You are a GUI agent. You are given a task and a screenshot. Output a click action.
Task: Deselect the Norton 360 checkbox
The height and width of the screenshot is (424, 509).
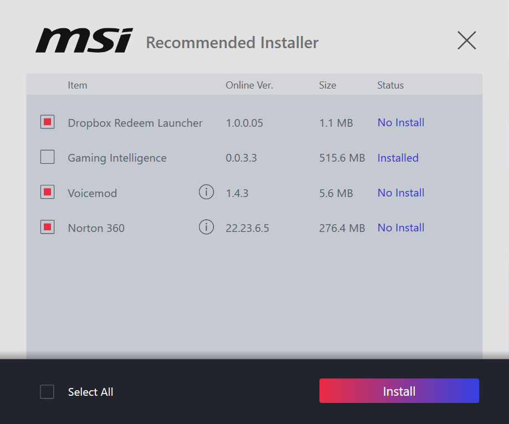48,227
